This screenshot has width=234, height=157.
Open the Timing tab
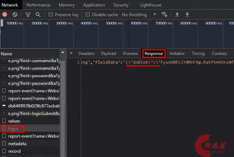pos(198,54)
